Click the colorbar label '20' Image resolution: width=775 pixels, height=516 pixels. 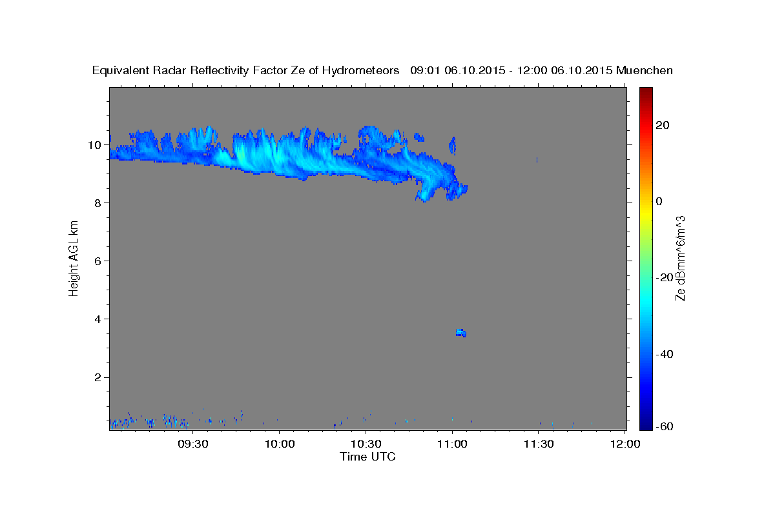coord(663,125)
